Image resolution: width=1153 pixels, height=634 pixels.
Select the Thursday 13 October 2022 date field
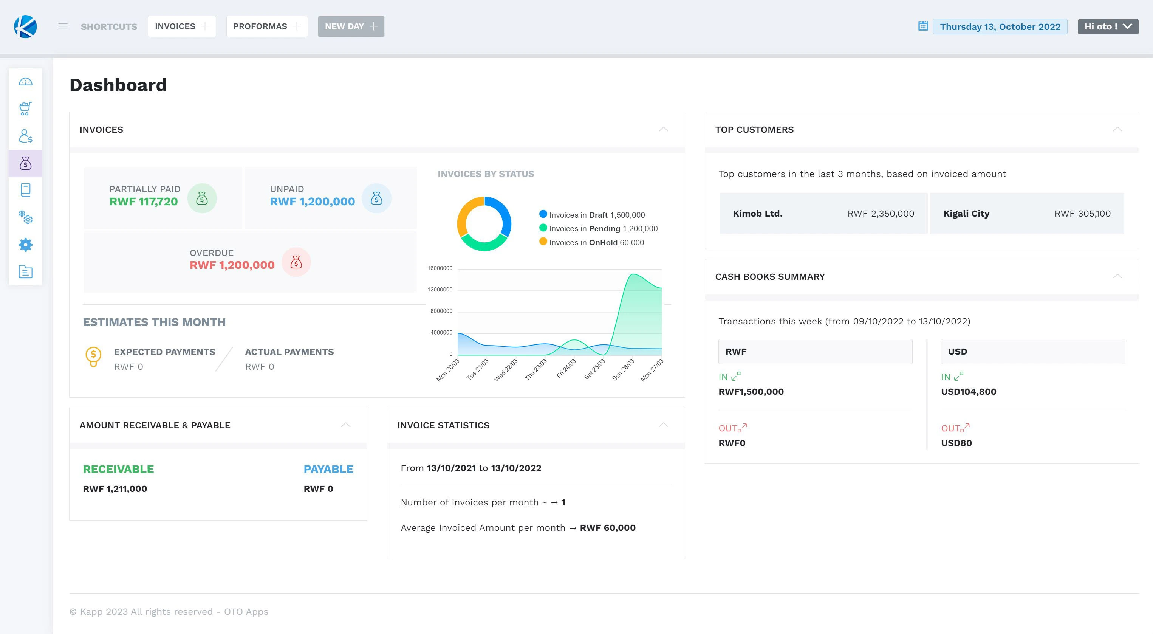(x=1001, y=26)
